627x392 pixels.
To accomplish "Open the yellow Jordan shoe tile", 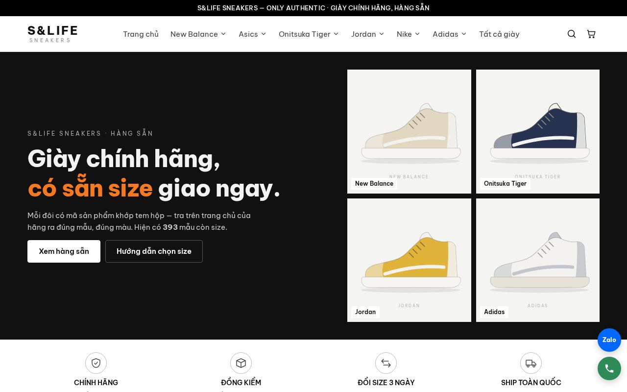I will click(409, 260).
